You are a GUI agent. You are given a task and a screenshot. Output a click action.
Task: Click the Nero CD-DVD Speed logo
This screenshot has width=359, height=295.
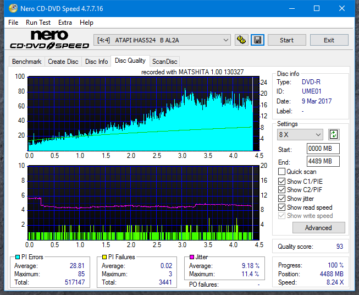(x=49, y=40)
